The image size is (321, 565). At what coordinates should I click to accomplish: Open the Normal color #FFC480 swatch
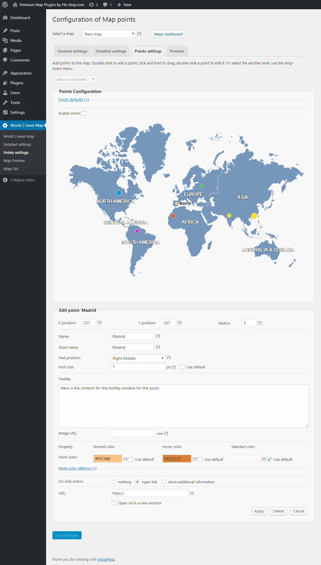[x=107, y=459]
